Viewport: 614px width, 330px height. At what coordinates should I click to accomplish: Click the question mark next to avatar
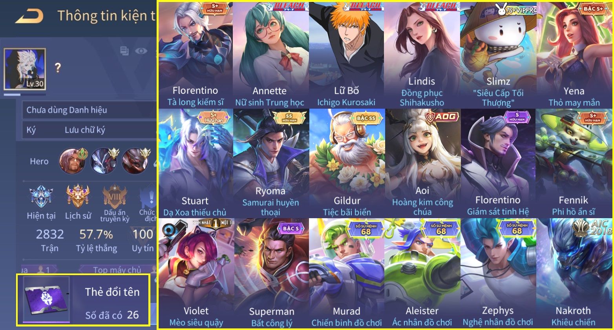pos(58,68)
